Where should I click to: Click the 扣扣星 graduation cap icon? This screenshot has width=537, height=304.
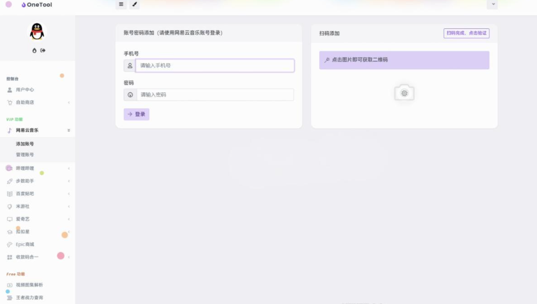point(10,232)
